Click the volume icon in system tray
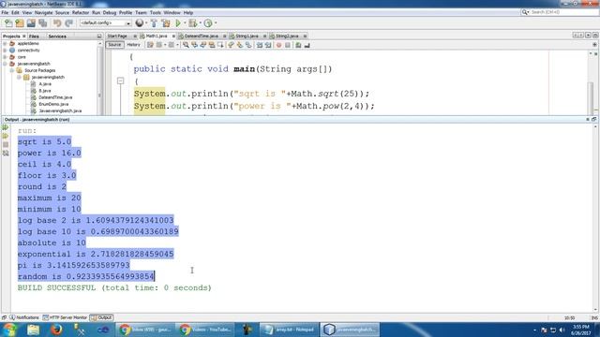The height and width of the screenshot is (337, 600). click(x=562, y=330)
